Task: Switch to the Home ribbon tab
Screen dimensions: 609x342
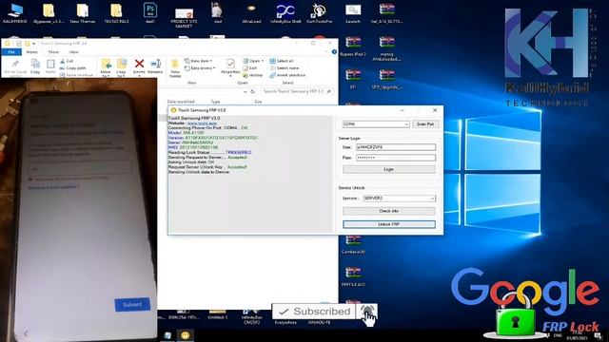Action: pyautogui.click(x=31, y=52)
